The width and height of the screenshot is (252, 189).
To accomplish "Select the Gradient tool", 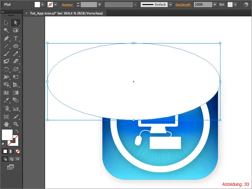I will (15, 93).
